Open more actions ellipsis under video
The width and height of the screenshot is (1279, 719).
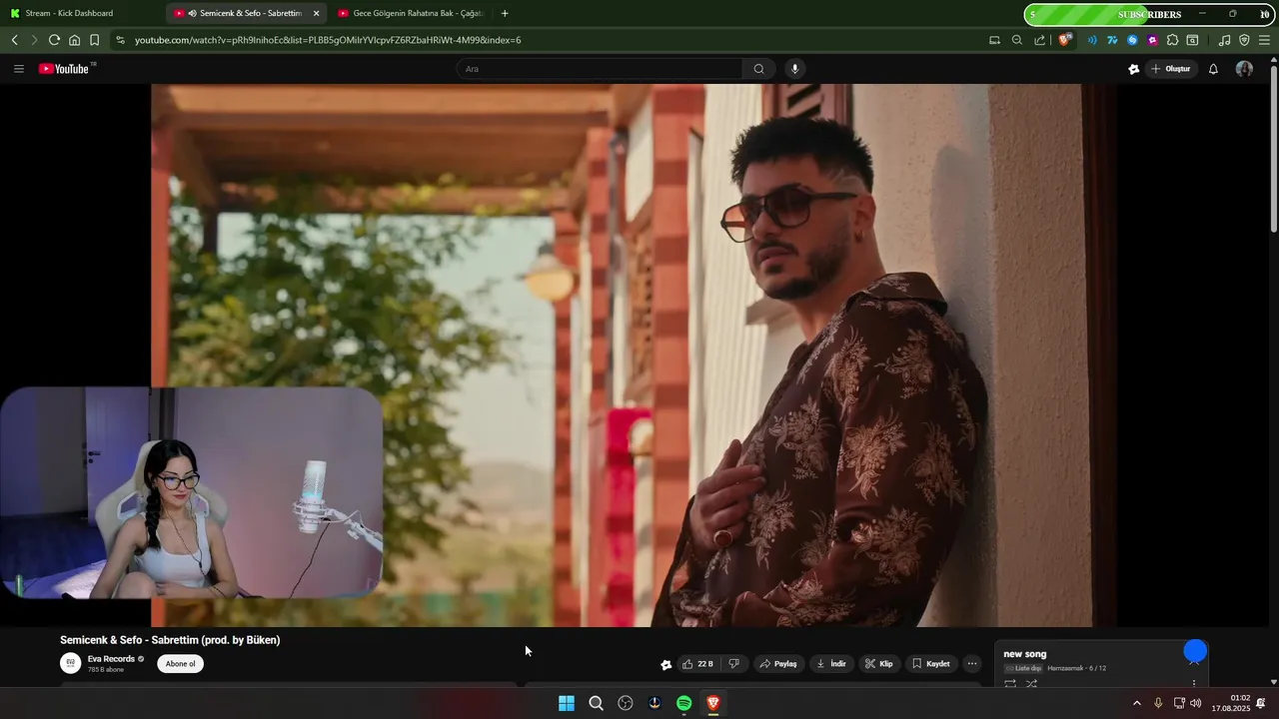tap(971, 664)
